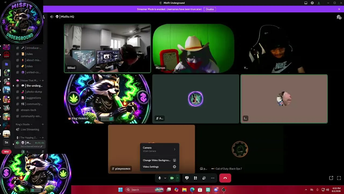The image size is (344, 194).
Task: Turn off the camera button
Action: tap(172, 178)
